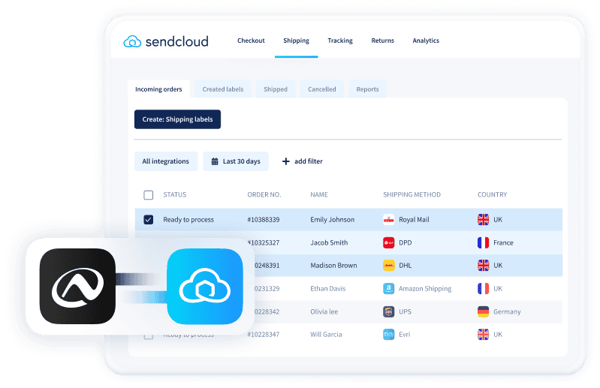Click the plus icon to add filter
This screenshot has width=600, height=388.
(285, 161)
